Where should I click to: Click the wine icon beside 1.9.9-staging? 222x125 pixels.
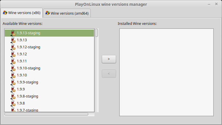[x=13, y=82]
